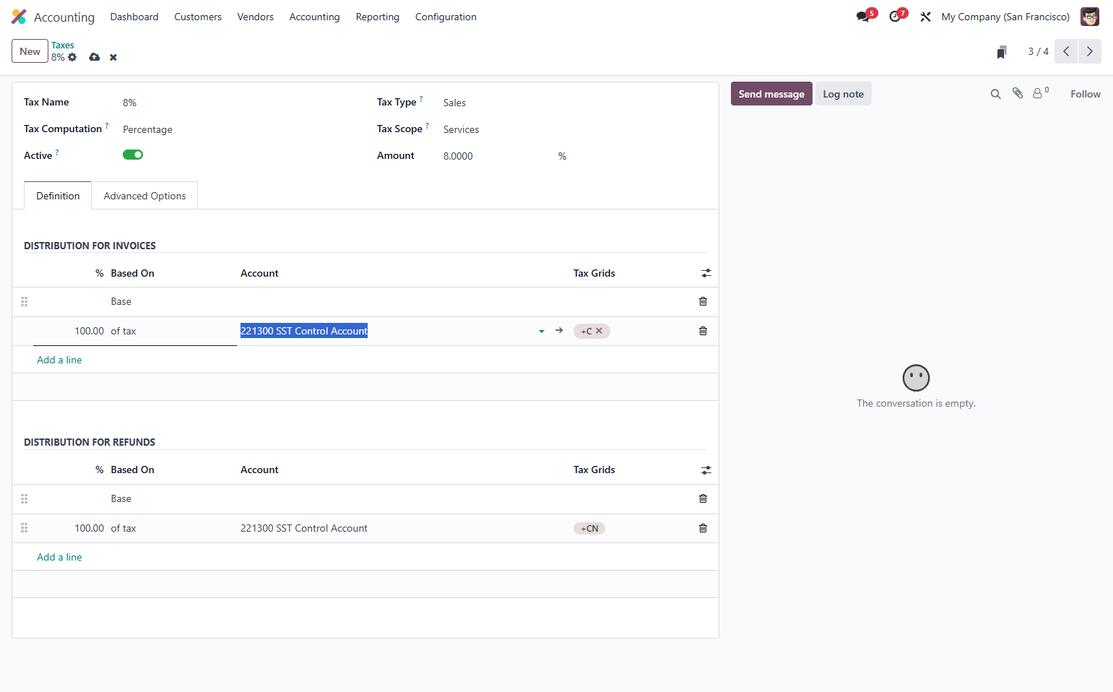Click invoice 'of tax' based-on cell

(124, 331)
